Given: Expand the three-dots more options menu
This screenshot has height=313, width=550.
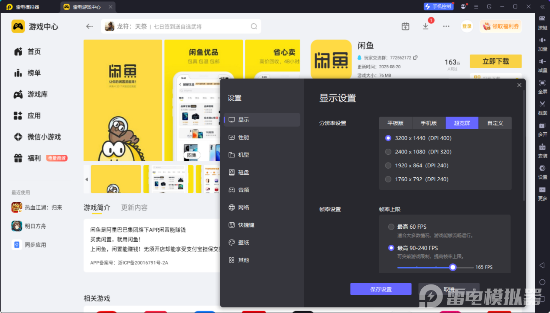Looking at the screenshot, I should (446, 26).
